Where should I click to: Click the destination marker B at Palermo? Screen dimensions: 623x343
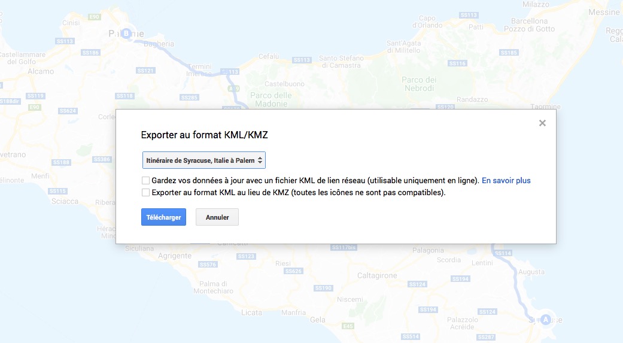tap(126, 34)
